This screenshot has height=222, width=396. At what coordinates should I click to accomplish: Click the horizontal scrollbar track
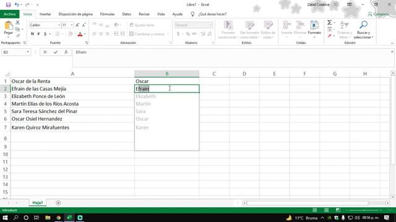tap(316, 203)
